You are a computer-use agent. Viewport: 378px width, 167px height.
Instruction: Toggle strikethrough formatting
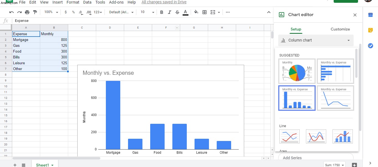click(x=177, y=12)
